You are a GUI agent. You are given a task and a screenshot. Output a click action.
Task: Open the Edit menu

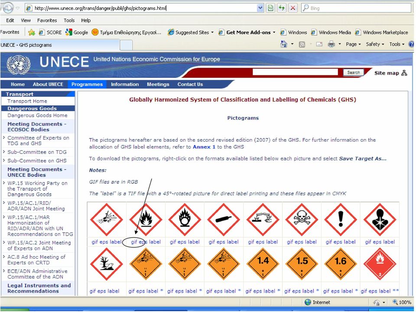coord(10,20)
